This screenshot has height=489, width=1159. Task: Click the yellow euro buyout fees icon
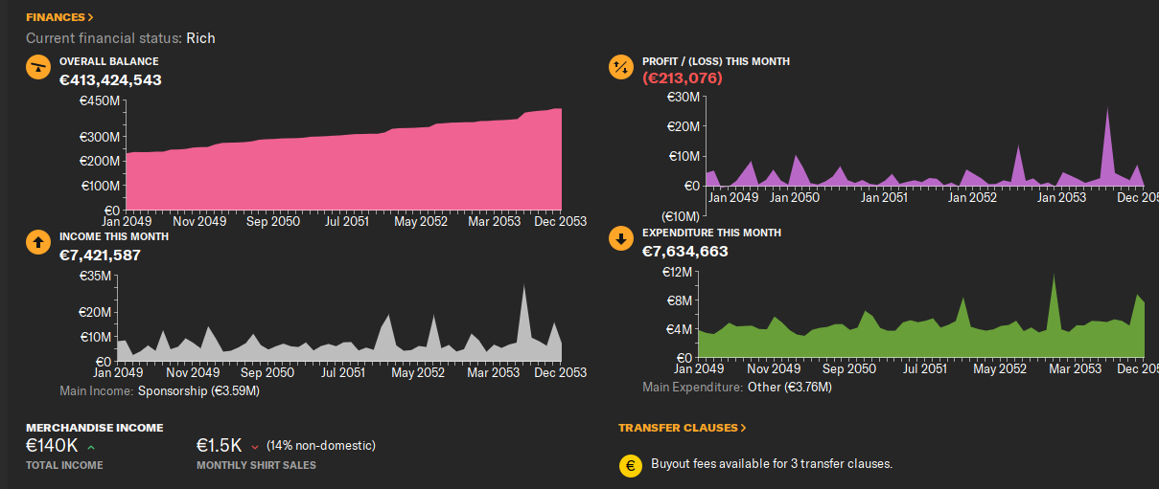pyautogui.click(x=630, y=466)
